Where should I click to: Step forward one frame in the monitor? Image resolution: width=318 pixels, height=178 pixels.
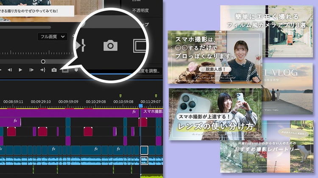(31, 70)
